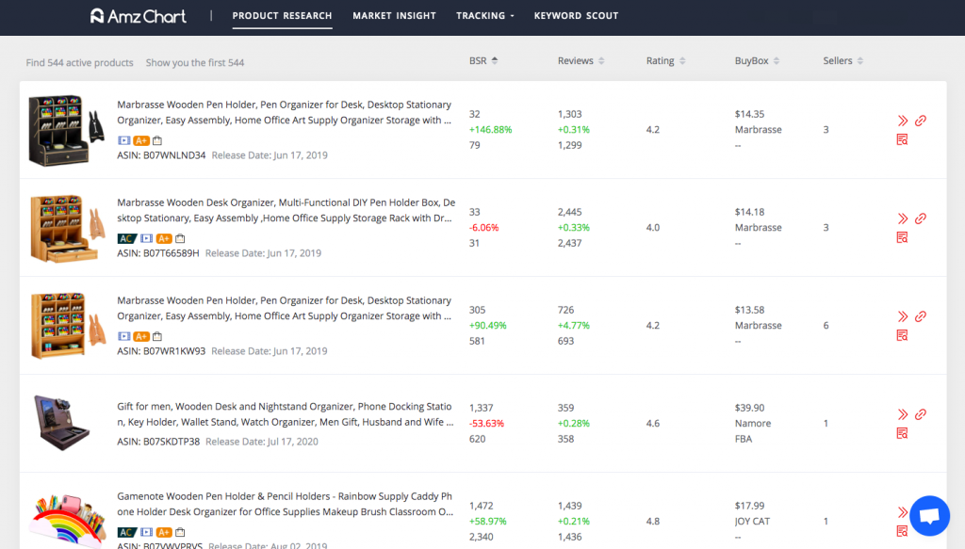Screen dimensions: 965x549
Task: Open the chat support bubble
Action: 929,516
